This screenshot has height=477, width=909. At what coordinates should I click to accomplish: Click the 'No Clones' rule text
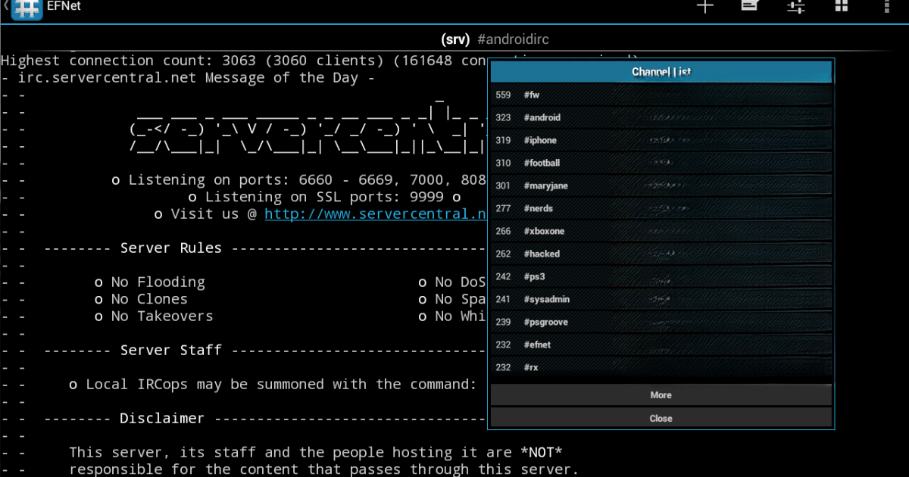tap(142, 299)
